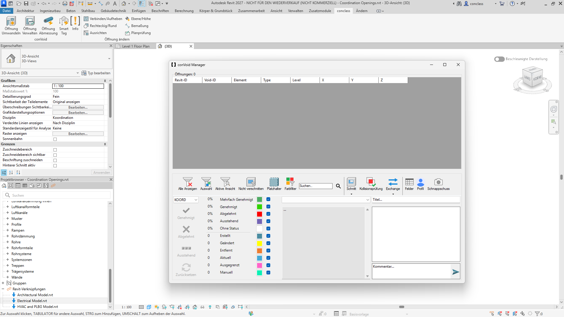Toggle the Ohne Status checkbox
The image size is (564, 317).
[268, 229]
